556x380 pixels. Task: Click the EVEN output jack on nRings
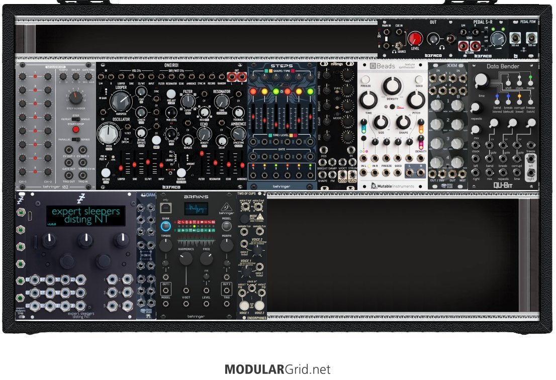[352, 175]
